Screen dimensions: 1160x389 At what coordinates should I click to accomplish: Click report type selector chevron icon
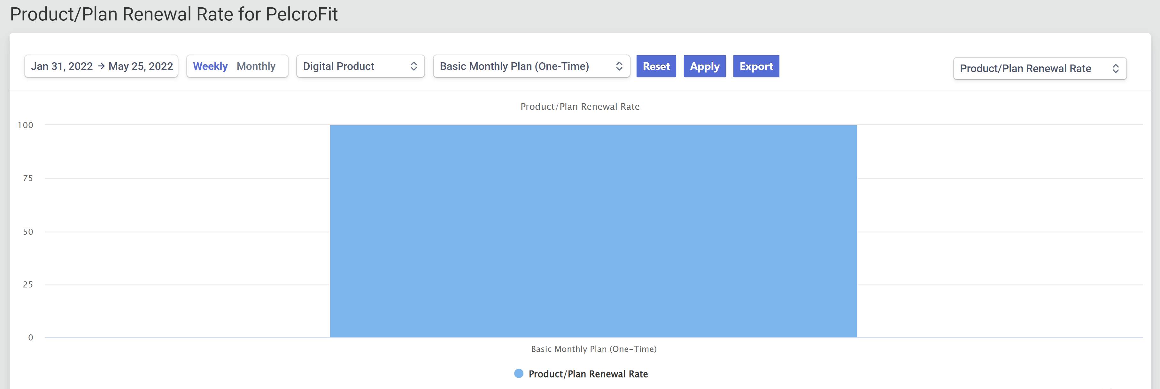tap(1115, 68)
